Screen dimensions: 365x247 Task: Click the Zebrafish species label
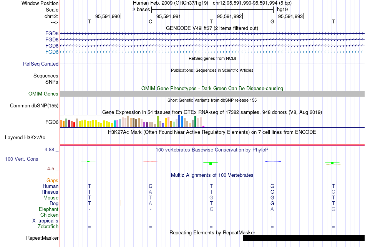coord(48,227)
